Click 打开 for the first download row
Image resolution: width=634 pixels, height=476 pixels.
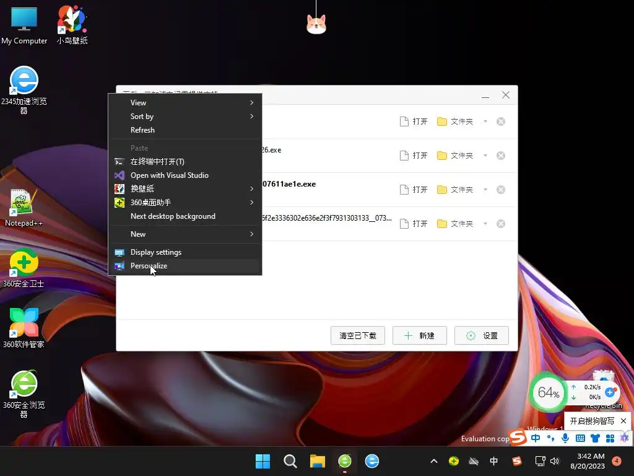click(414, 121)
